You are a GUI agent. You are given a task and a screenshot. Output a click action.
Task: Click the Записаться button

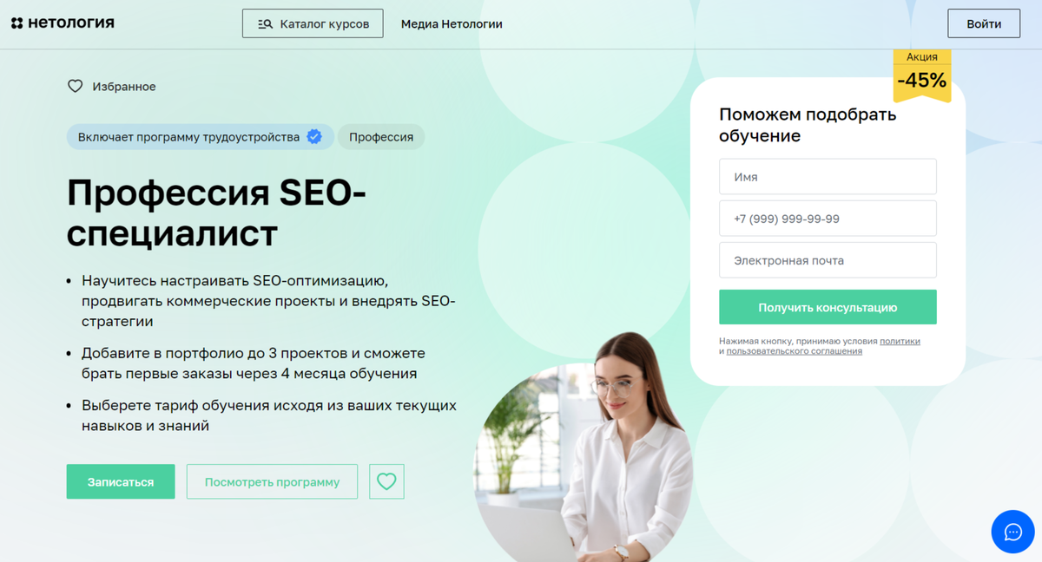(121, 481)
